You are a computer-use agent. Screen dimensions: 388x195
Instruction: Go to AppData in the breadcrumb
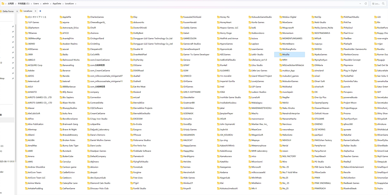tap(57, 4)
